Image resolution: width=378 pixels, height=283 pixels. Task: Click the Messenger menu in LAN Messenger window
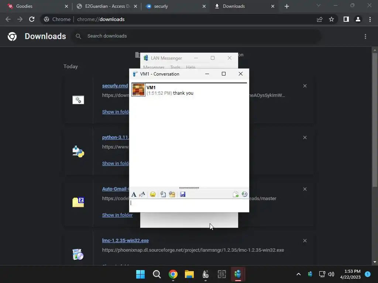[x=154, y=67]
